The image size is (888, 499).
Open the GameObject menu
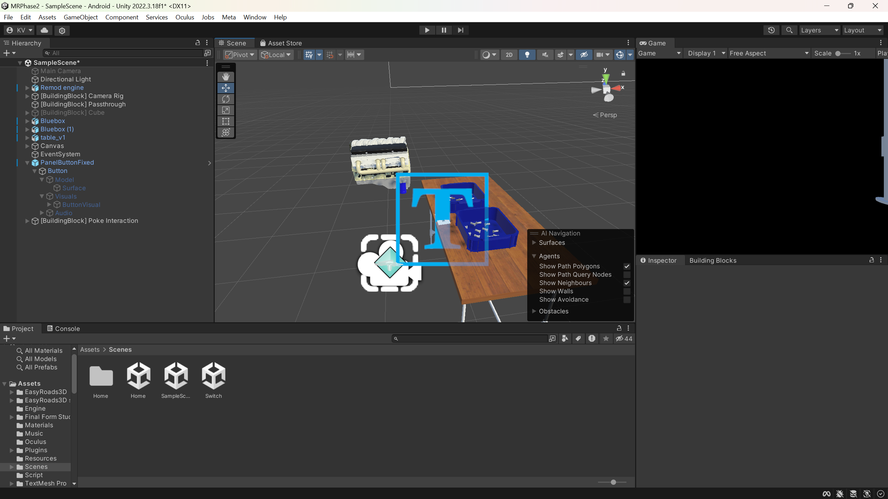80,17
